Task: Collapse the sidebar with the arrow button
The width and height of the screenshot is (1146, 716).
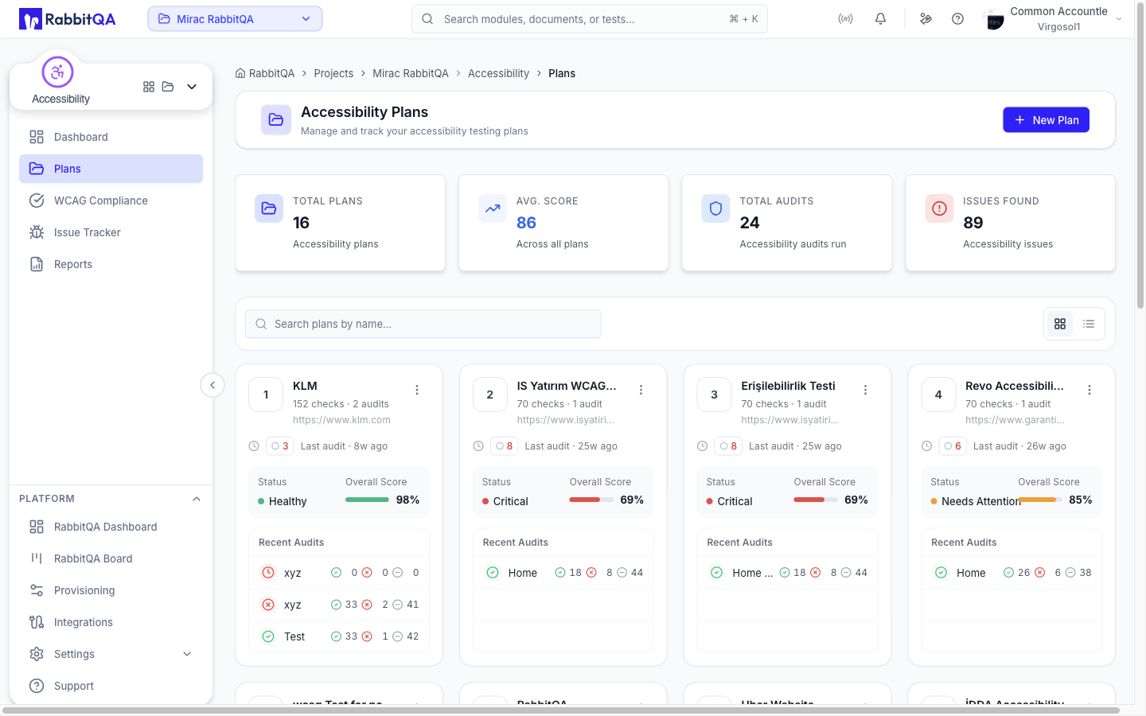Action: coord(212,385)
